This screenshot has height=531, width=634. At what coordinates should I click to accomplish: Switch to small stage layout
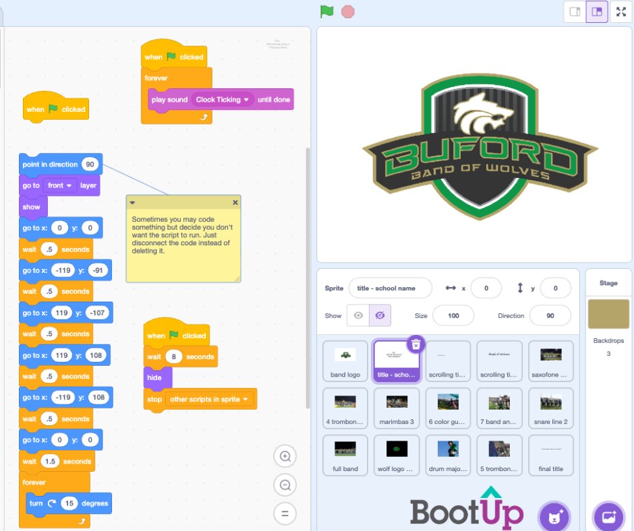click(x=575, y=11)
